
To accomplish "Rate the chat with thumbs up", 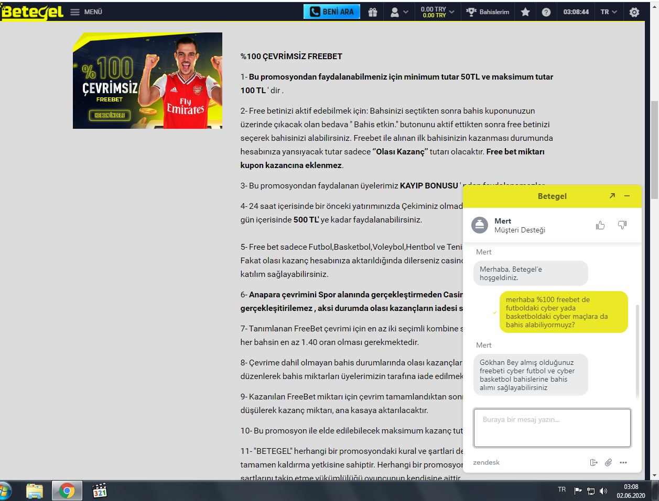I will (600, 225).
